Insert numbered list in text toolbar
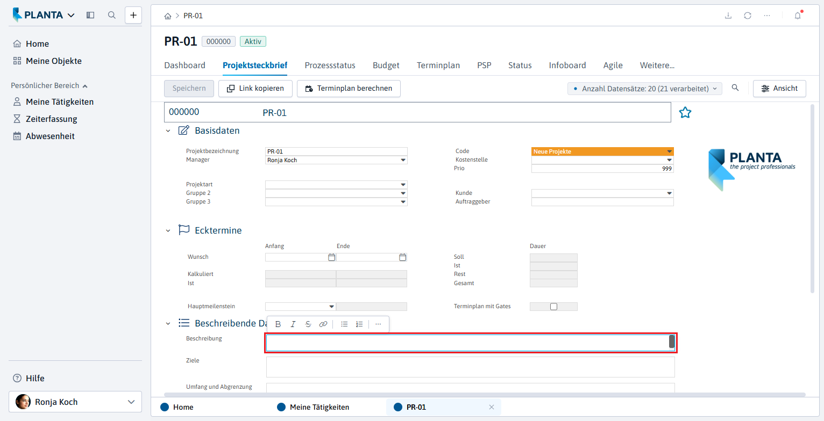The height and width of the screenshot is (421, 824). point(360,324)
